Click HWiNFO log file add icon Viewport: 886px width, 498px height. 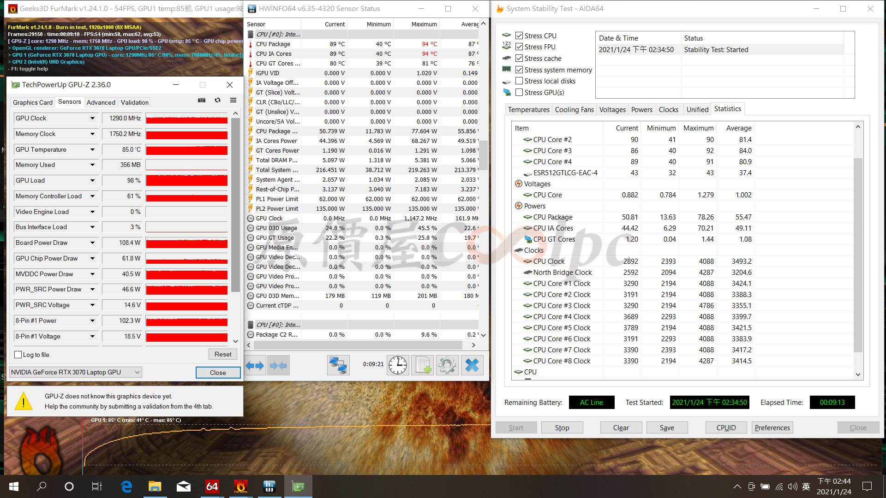[x=423, y=366]
